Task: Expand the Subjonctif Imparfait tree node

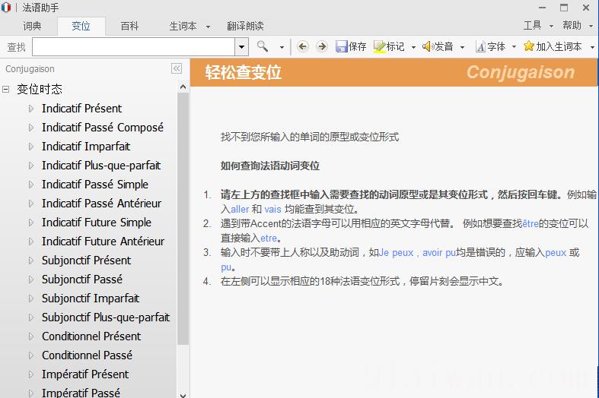Action: point(31,298)
